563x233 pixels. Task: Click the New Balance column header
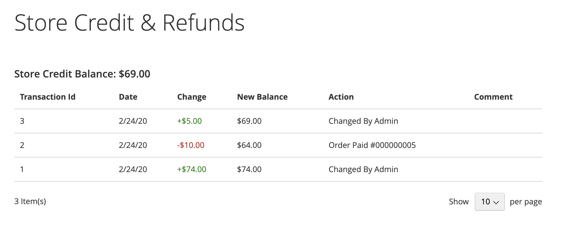(262, 97)
